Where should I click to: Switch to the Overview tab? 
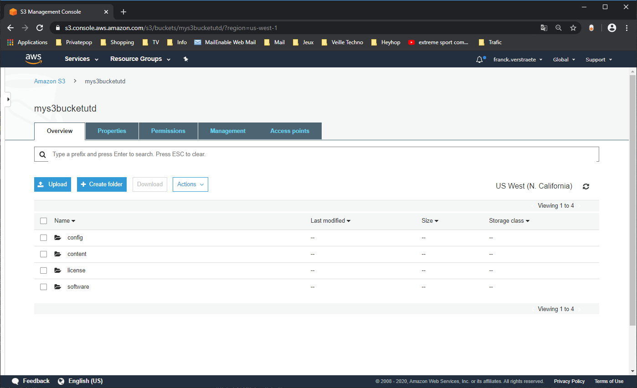pyautogui.click(x=60, y=131)
